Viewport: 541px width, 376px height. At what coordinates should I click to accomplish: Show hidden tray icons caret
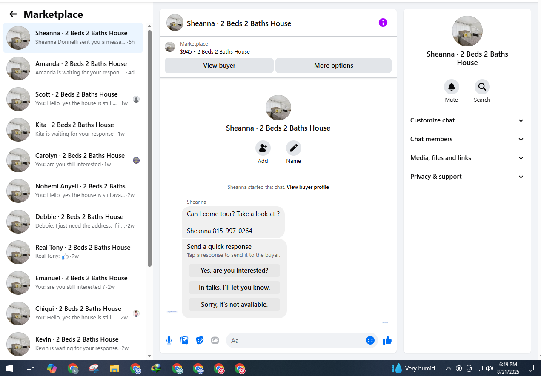pyautogui.click(x=448, y=368)
